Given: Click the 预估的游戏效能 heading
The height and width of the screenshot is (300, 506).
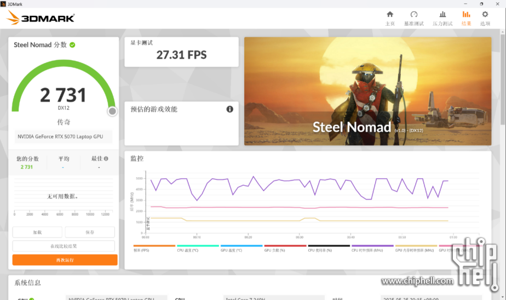Looking at the screenshot, I should tap(153, 109).
